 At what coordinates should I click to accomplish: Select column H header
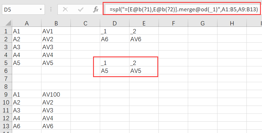[232, 24]
